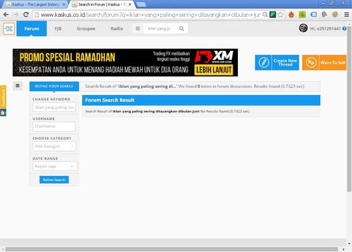The width and height of the screenshot is (352, 252).
Task: Open the Choose Category dropdown Pilih Kategori
Action: [54, 146]
